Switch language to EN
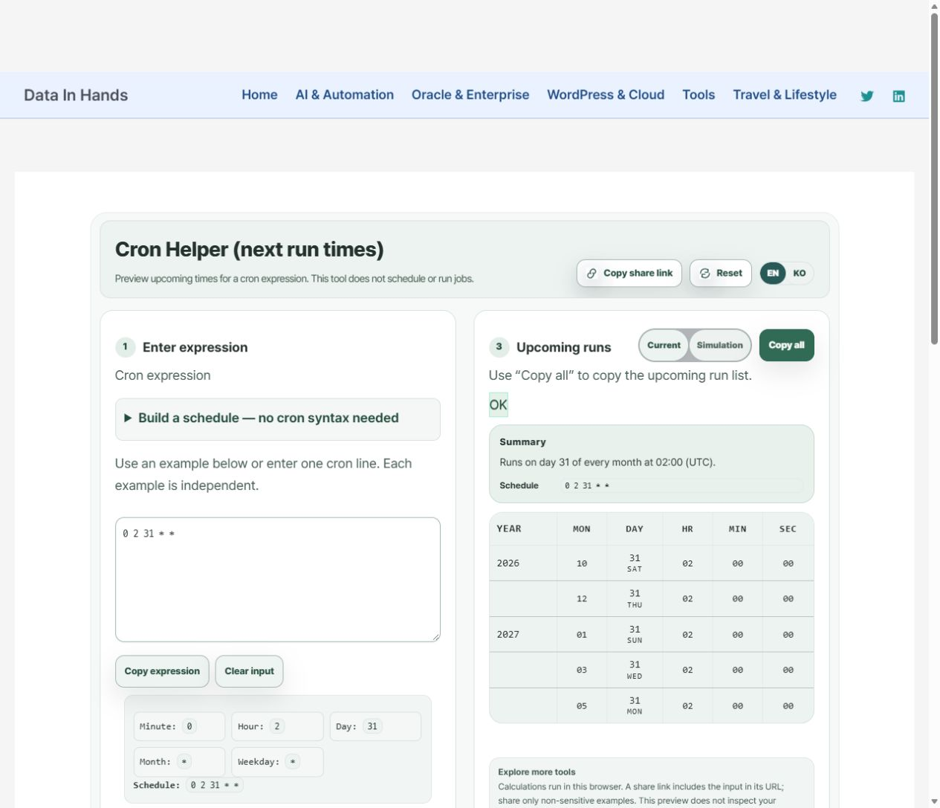This screenshot has width=940, height=808. [773, 273]
